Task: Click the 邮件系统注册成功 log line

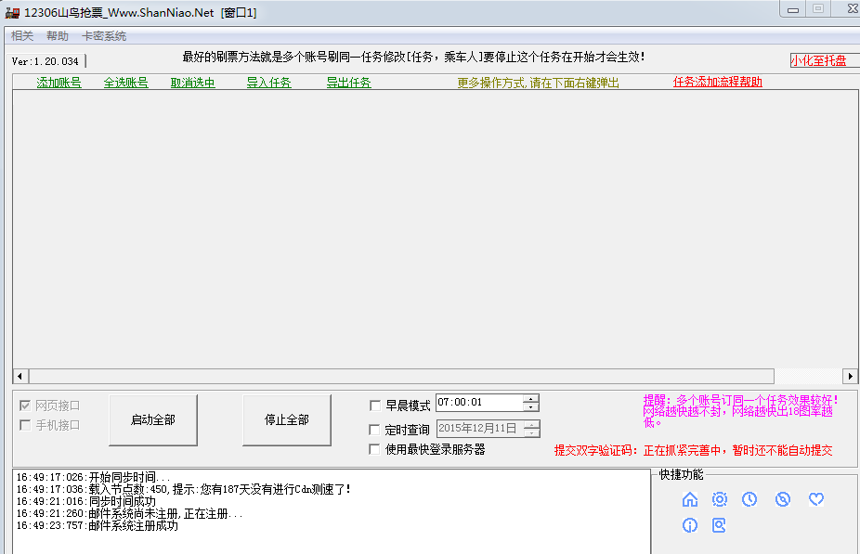Action: pyautogui.click(x=98, y=525)
